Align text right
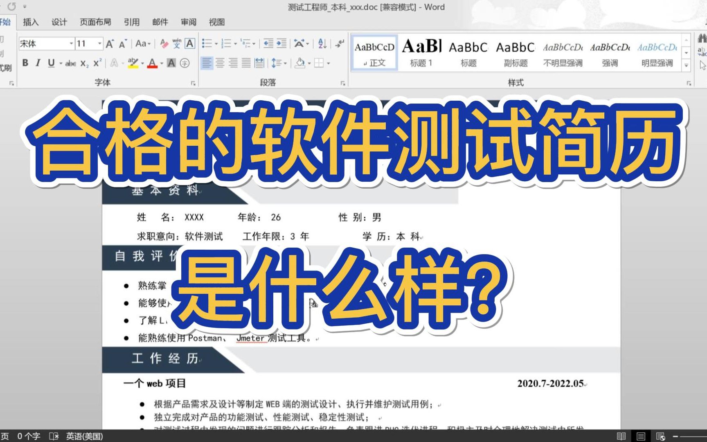Image resolution: width=707 pixels, height=442 pixels. click(x=233, y=63)
